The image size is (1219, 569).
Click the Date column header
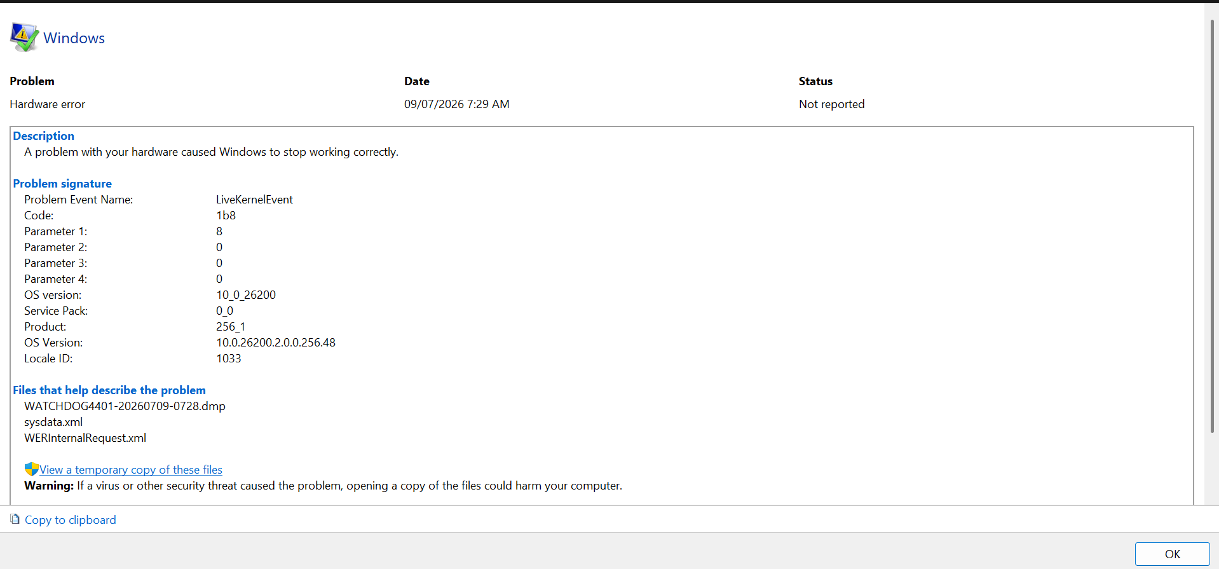pos(417,81)
